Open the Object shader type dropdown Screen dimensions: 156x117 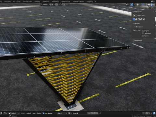tap(14, 113)
